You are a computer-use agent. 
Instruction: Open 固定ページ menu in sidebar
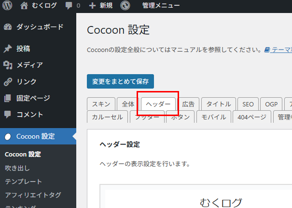(33, 98)
